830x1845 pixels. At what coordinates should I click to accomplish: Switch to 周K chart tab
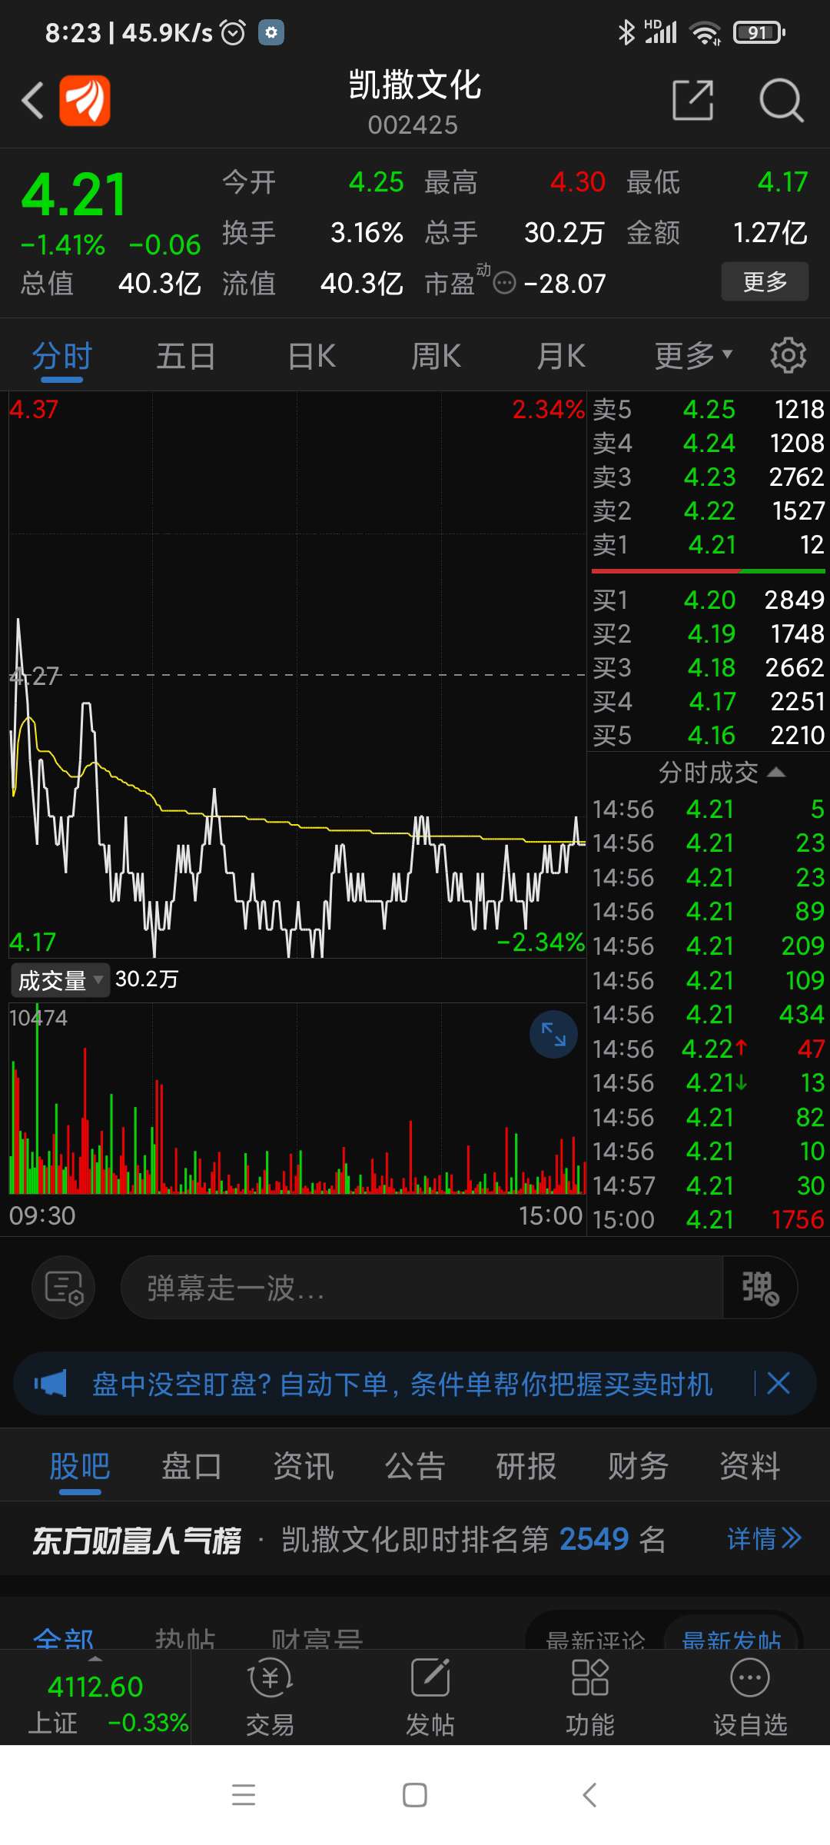click(x=436, y=356)
